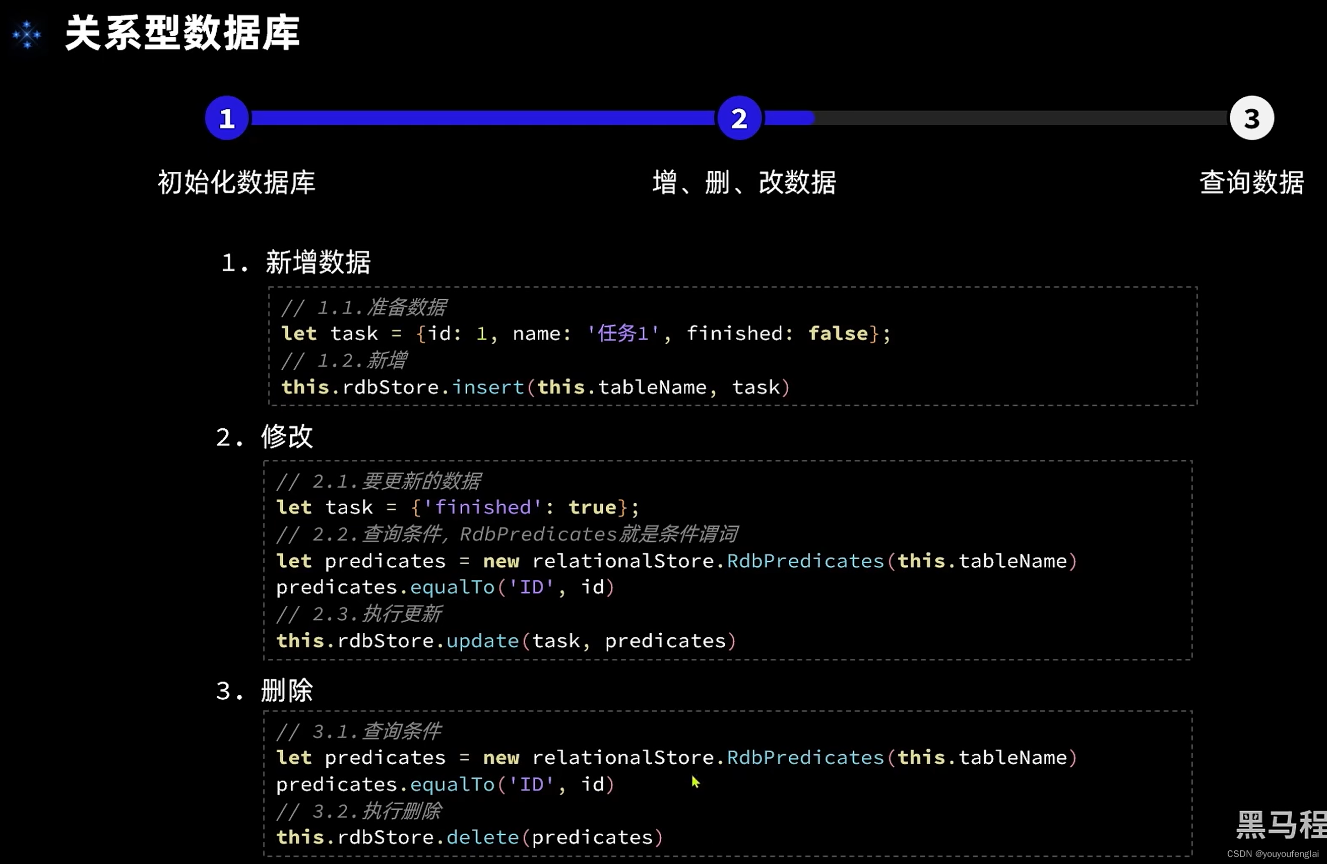This screenshot has width=1327, height=864.
Task: Click the label 初始化数据库
Action: coord(236,182)
